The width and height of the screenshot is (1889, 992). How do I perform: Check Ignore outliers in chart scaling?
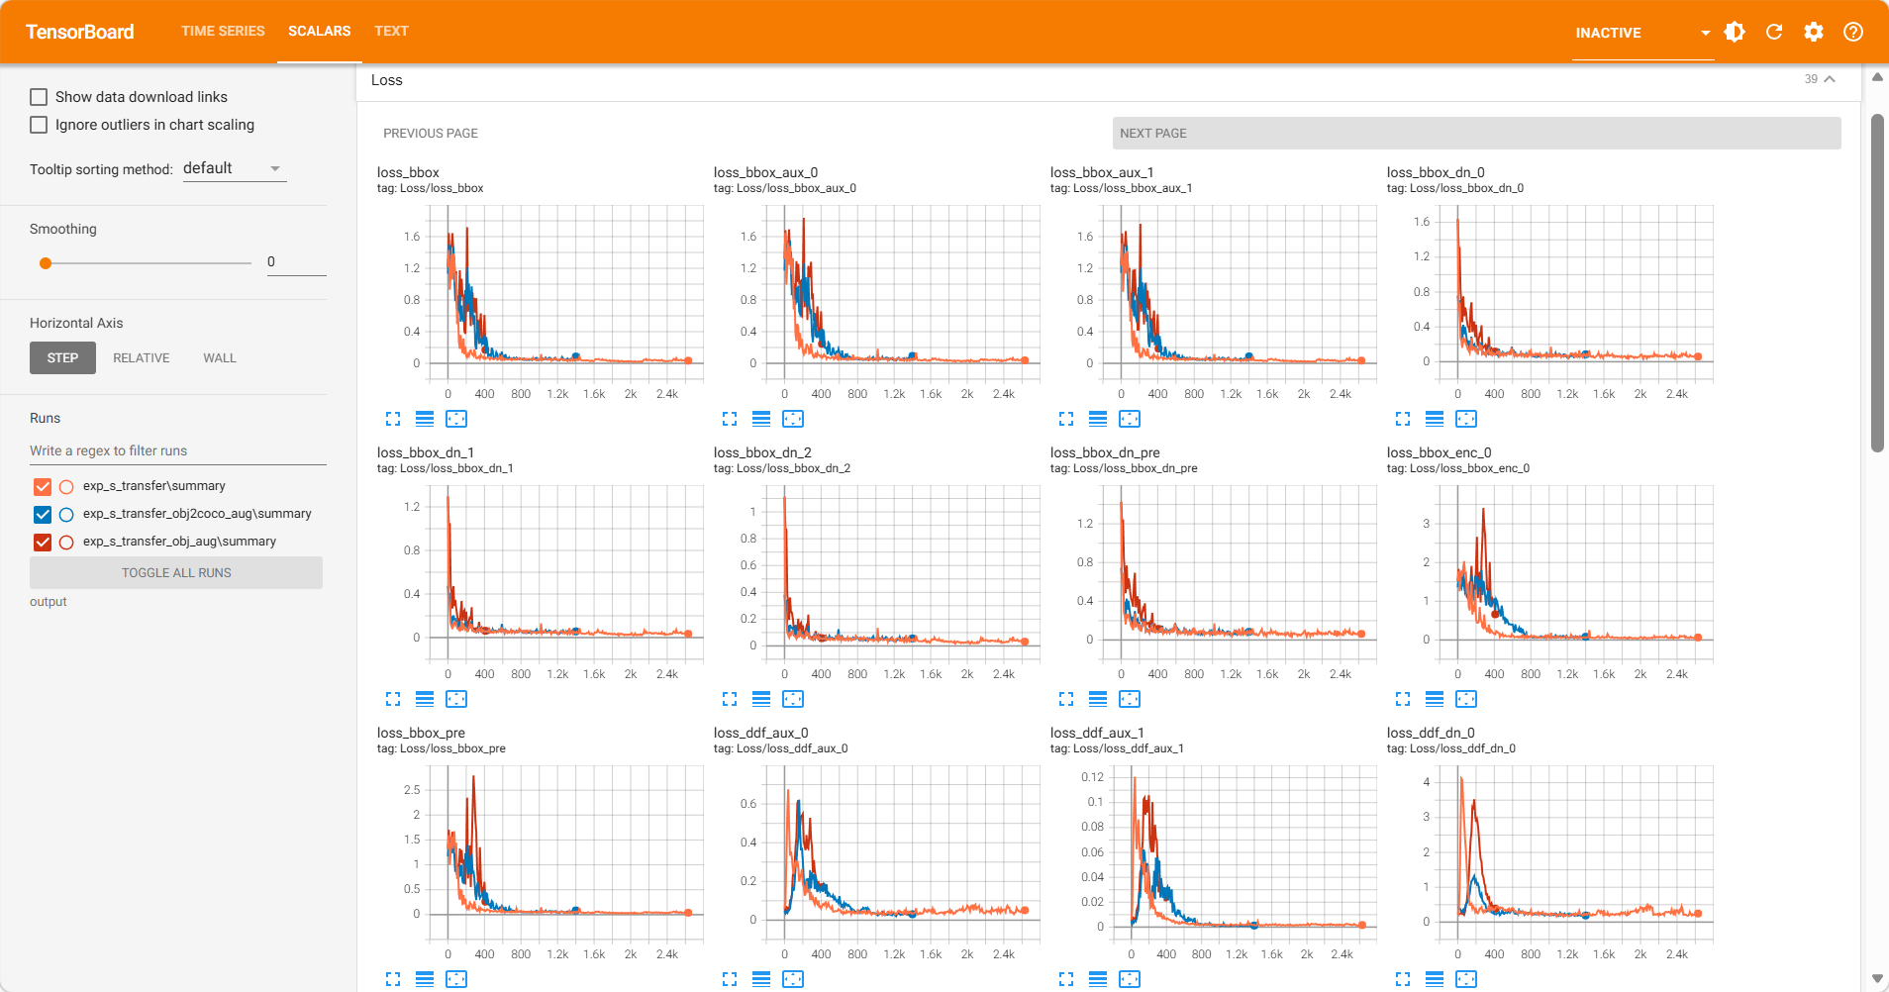coord(39,125)
